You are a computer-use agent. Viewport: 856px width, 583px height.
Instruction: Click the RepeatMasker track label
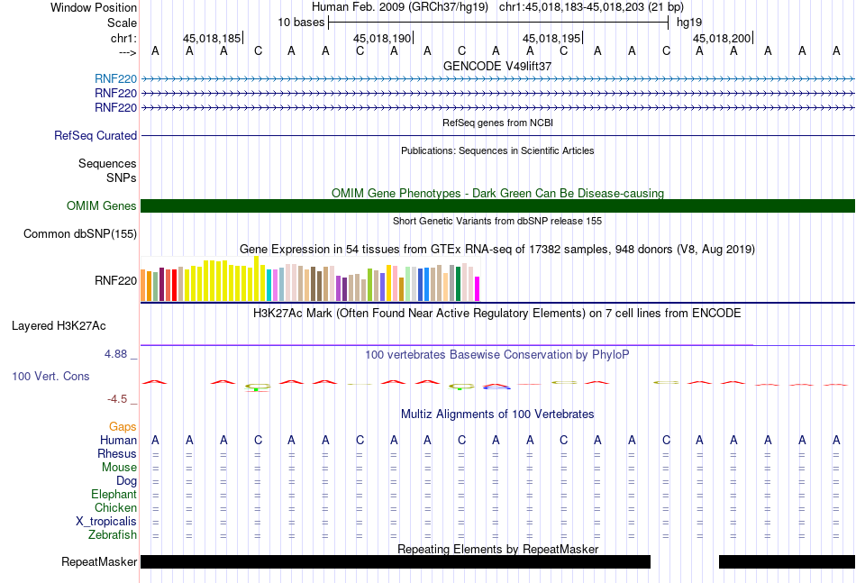(99, 561)
